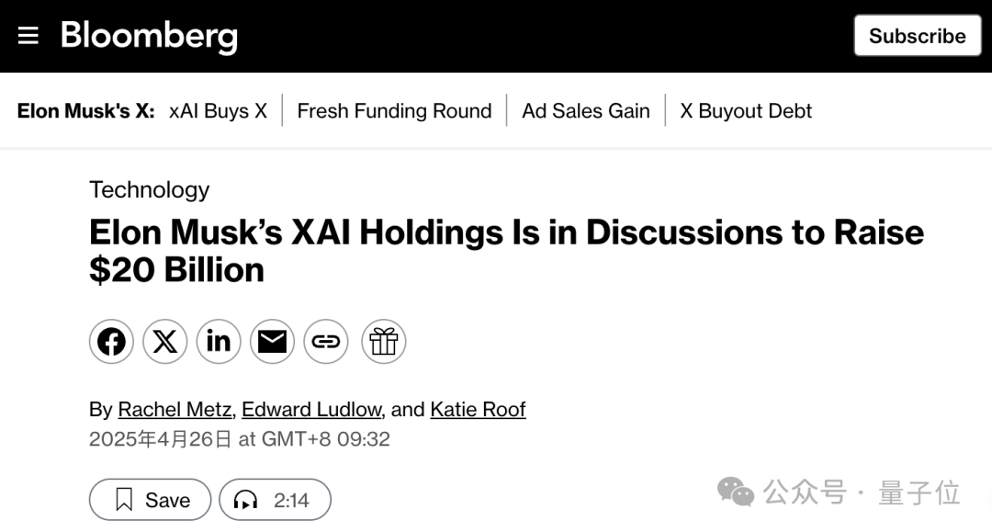992x532 pixels.
Task: Open the X Buyout Debt topic
Action: click(x=746, y=110)
